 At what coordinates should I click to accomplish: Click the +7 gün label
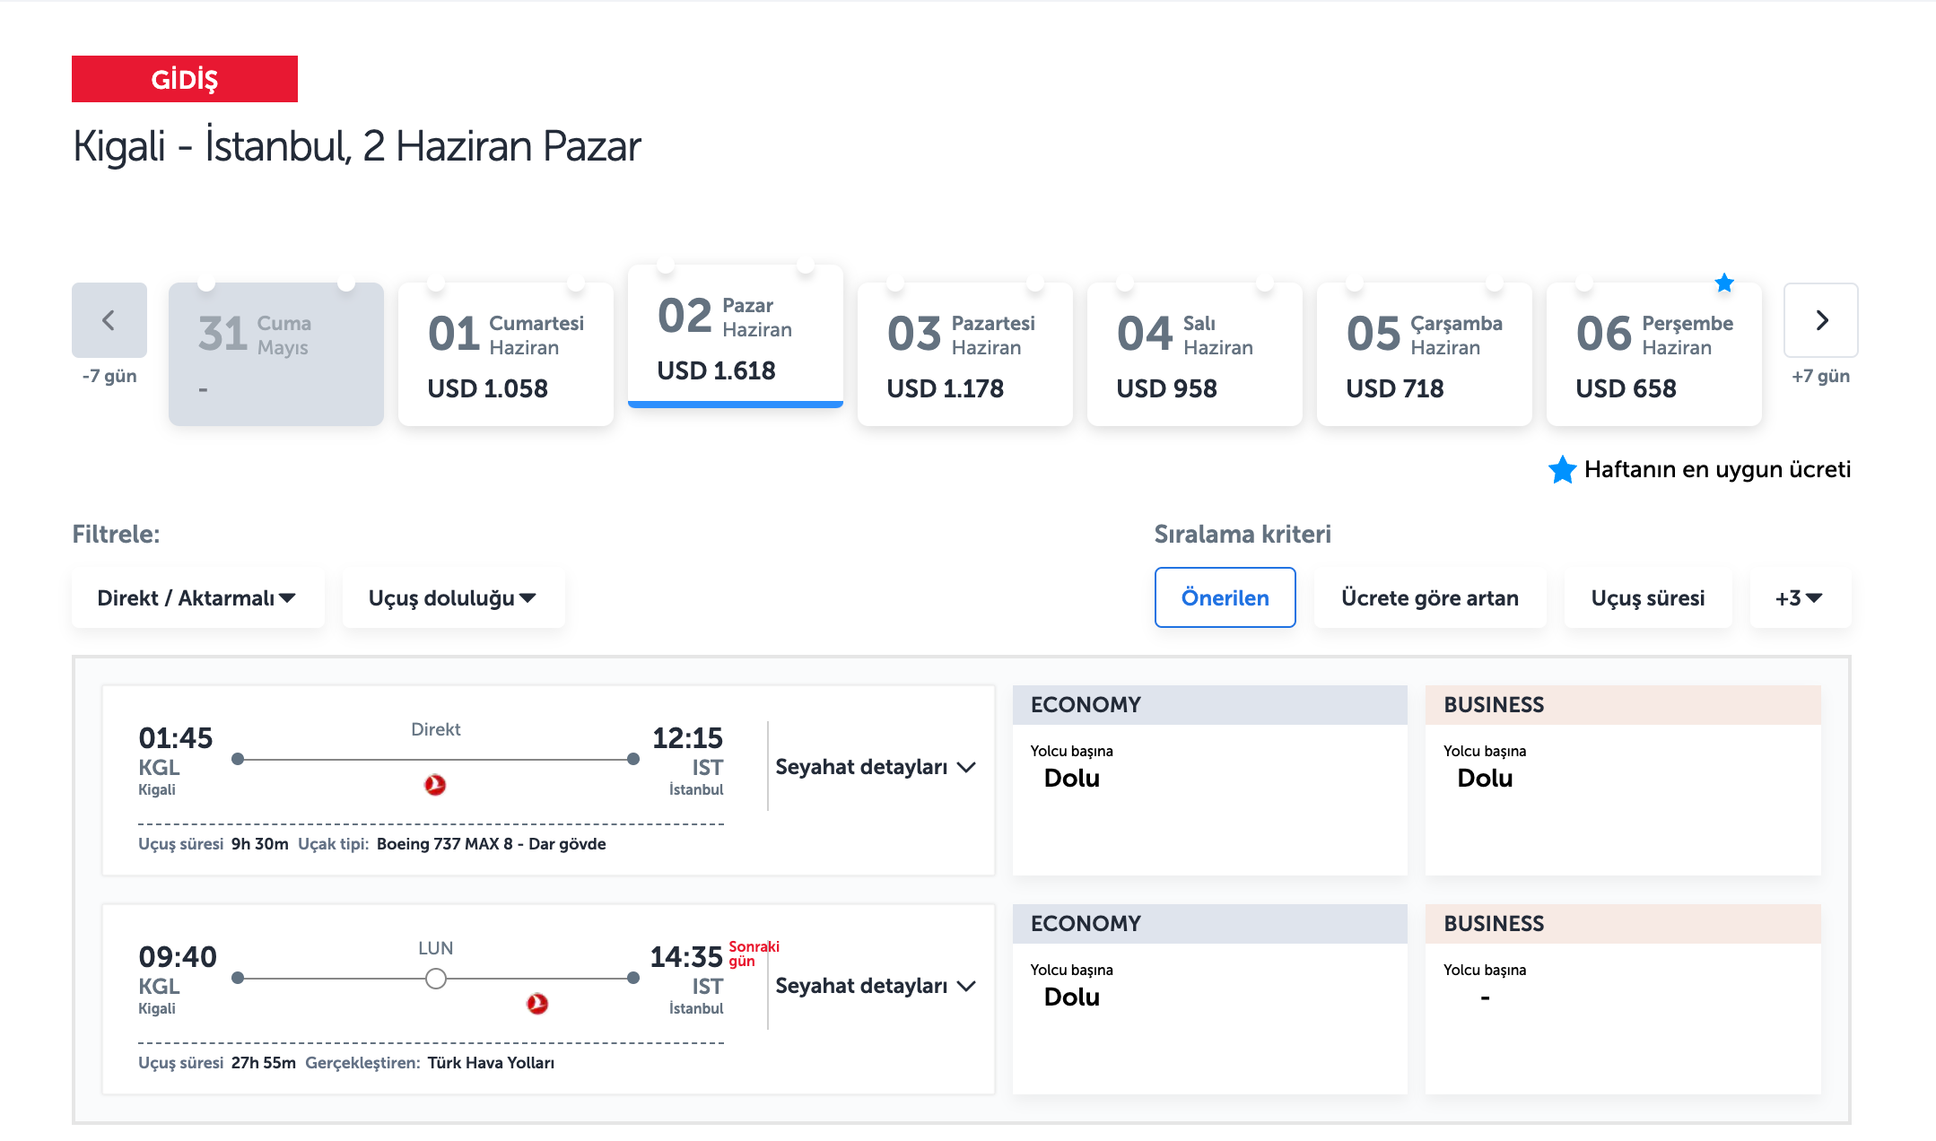point(1821,376)
